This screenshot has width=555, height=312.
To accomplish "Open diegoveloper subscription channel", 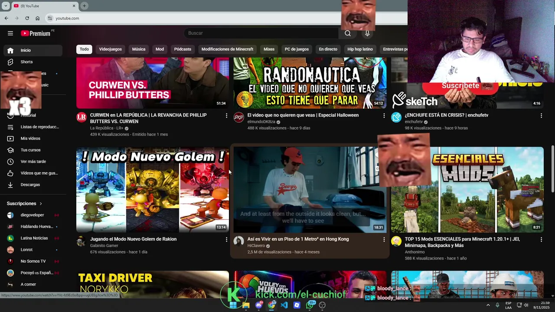I will tap(33, 215).
